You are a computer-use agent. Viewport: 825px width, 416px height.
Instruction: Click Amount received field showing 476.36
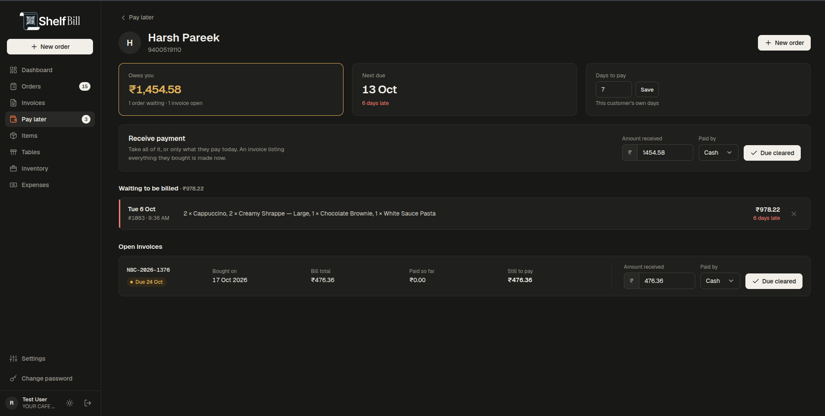point(667,281)
